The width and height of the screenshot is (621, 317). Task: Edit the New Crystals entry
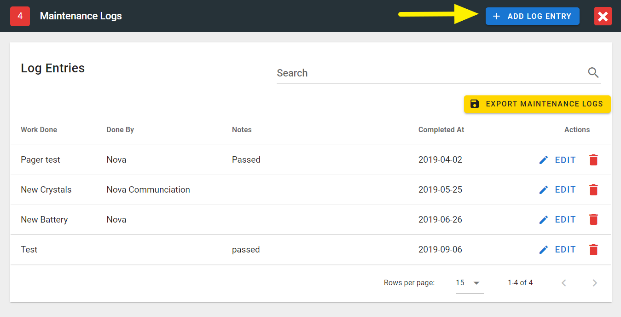click(x=557, y=190)
